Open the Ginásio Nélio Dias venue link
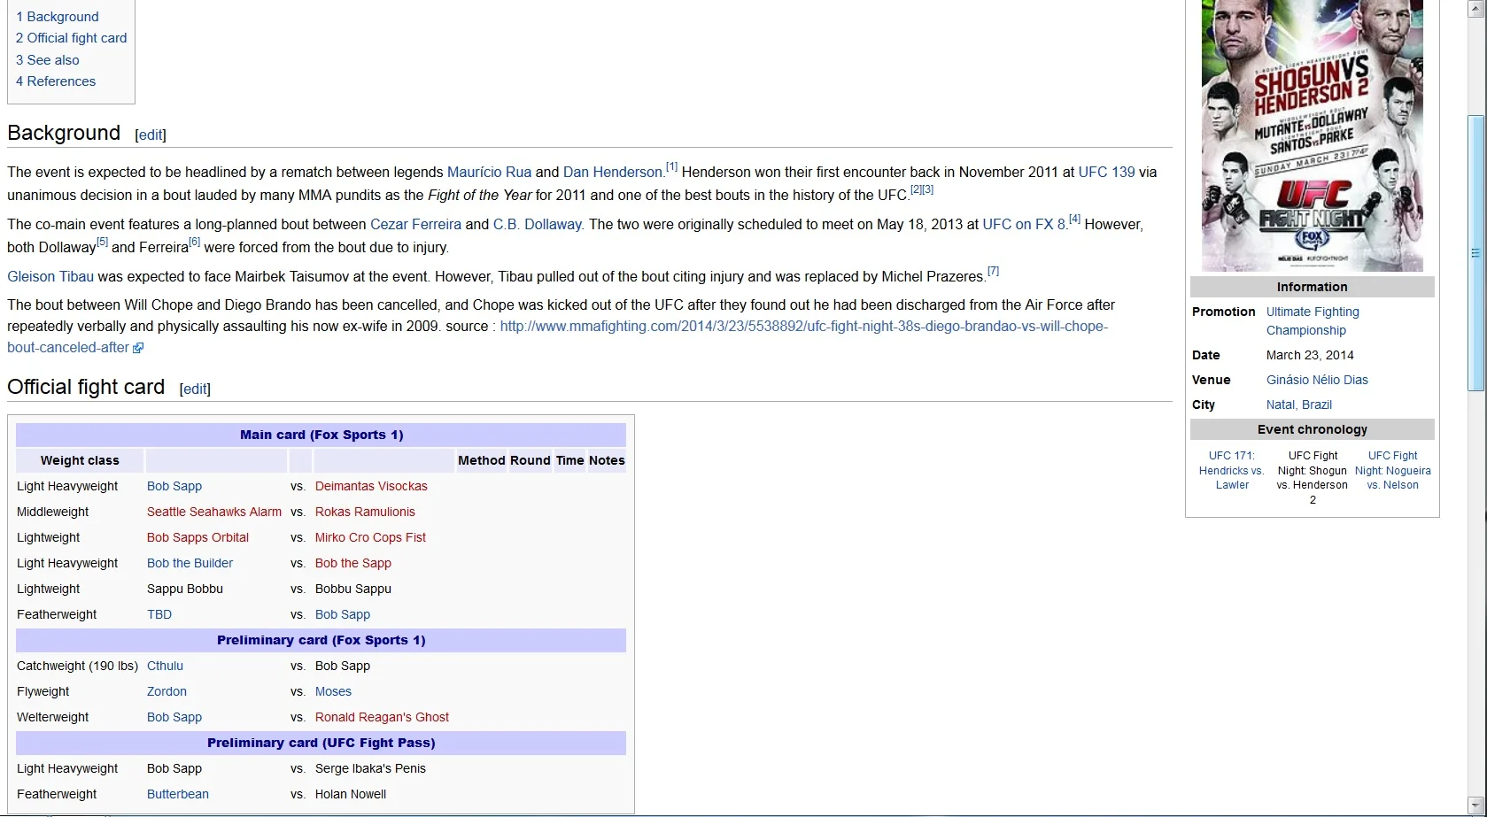This screenshot has height=817, width=1487. 1316,380
